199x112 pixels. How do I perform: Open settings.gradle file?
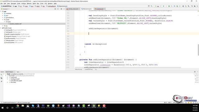tap(15, 40)
